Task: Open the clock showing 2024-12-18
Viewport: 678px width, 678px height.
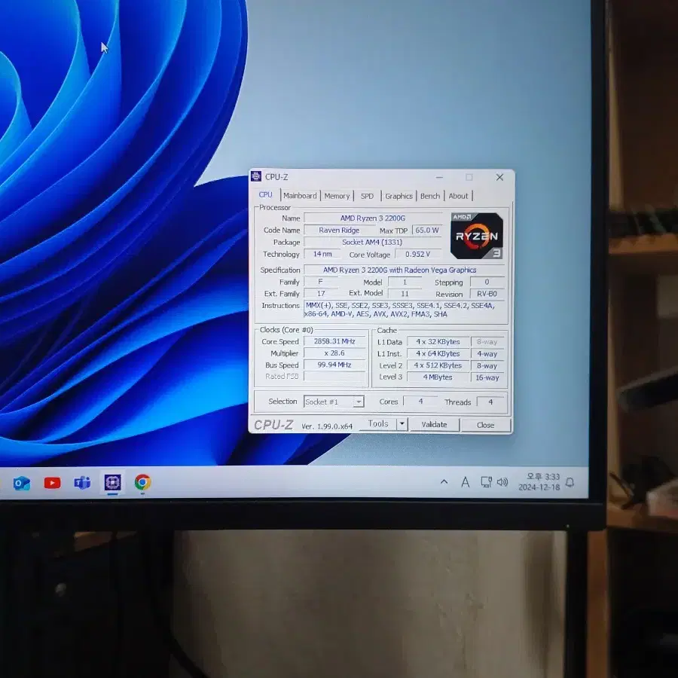Action: tap(539, 481)
